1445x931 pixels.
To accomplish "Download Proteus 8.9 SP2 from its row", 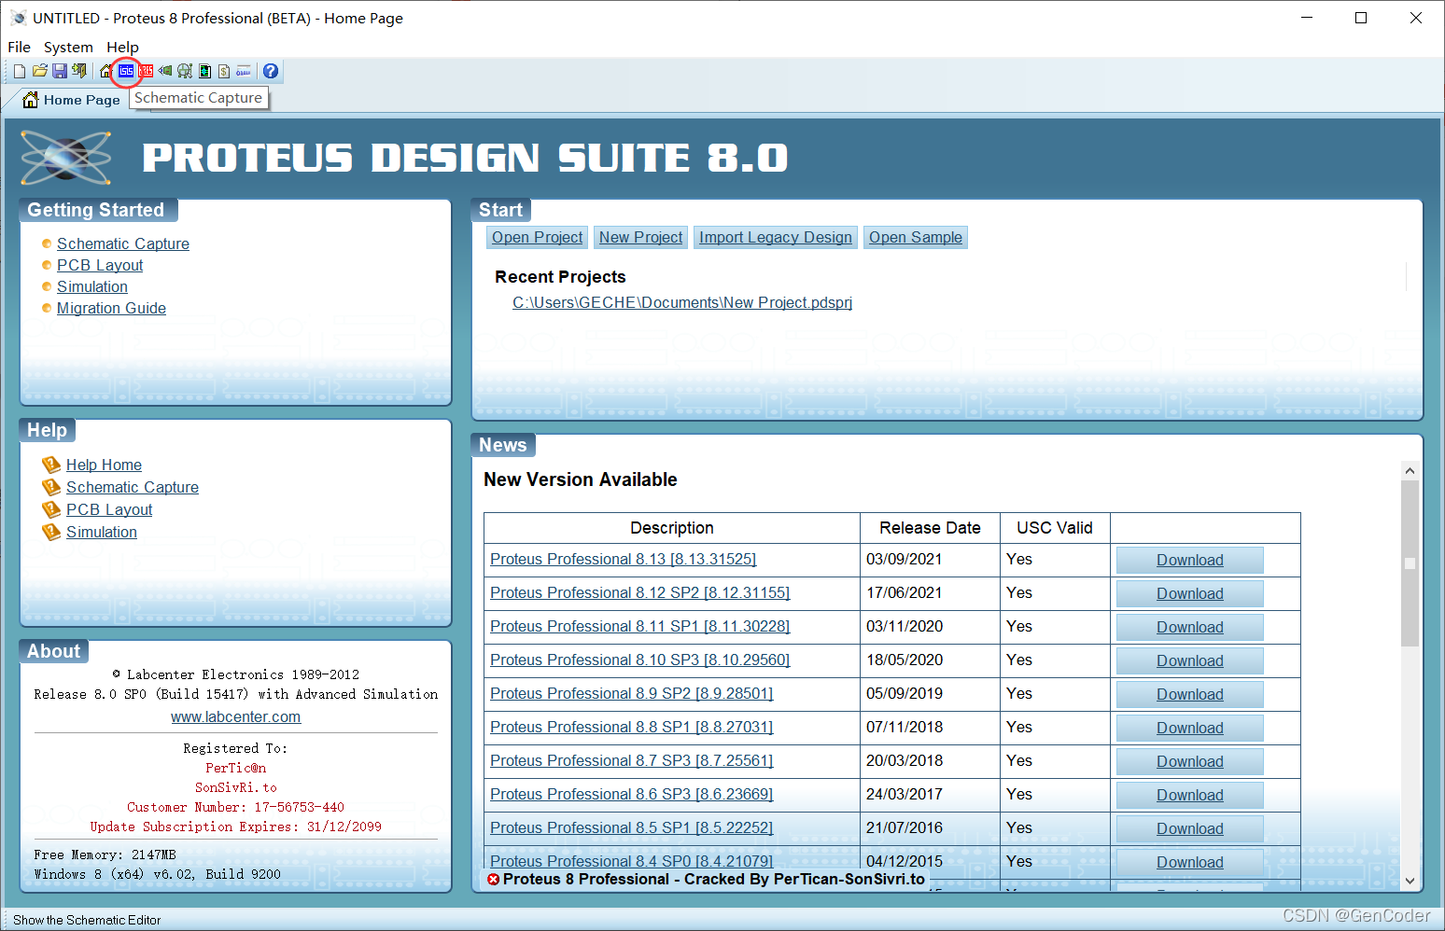I will coord(1190,694).
